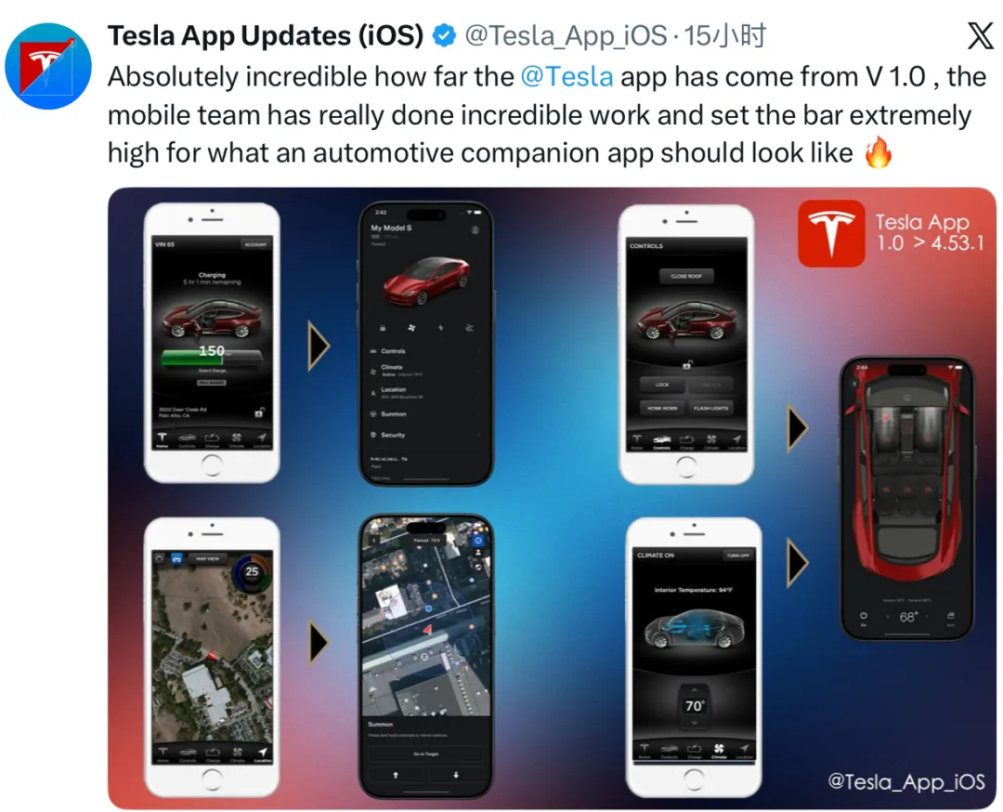Select the Summon row in new app

(x=425, y=414)
